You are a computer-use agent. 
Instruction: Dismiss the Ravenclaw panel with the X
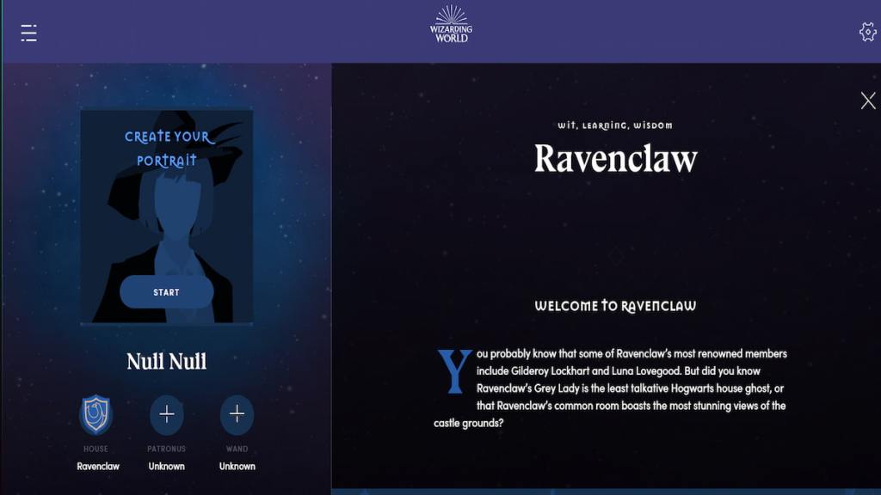coord(868,100)
